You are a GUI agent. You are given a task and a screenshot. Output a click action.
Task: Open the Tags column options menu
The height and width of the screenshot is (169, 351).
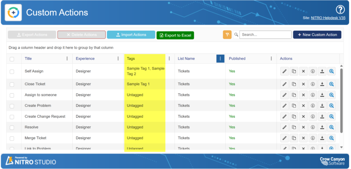pyautogui.click(x=169, y=59)
